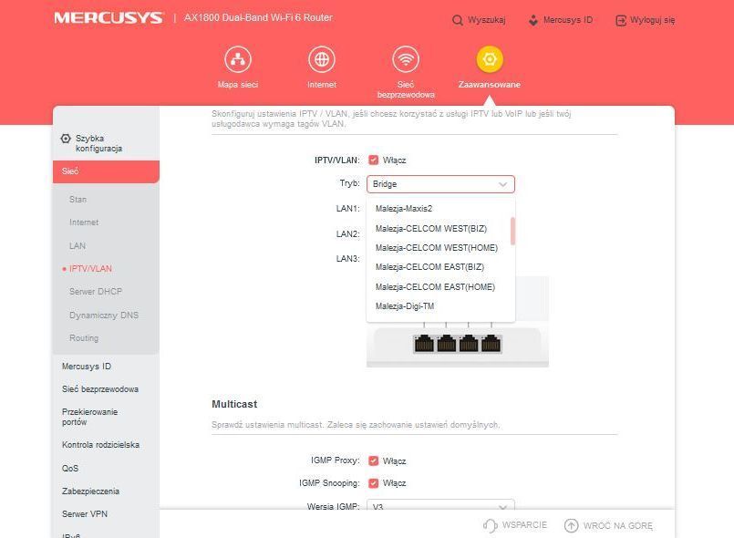Expand Przekierowanie portów in the sidebar
Image resolution: width=734 pixels, height=538 pixels.
click(90, 417)
